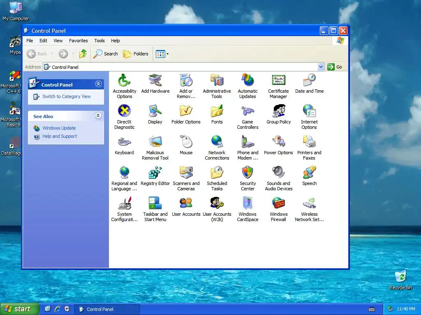Open Windows CardSpace icon
This screenshot has width=421, height=315.
click(248, 203)
